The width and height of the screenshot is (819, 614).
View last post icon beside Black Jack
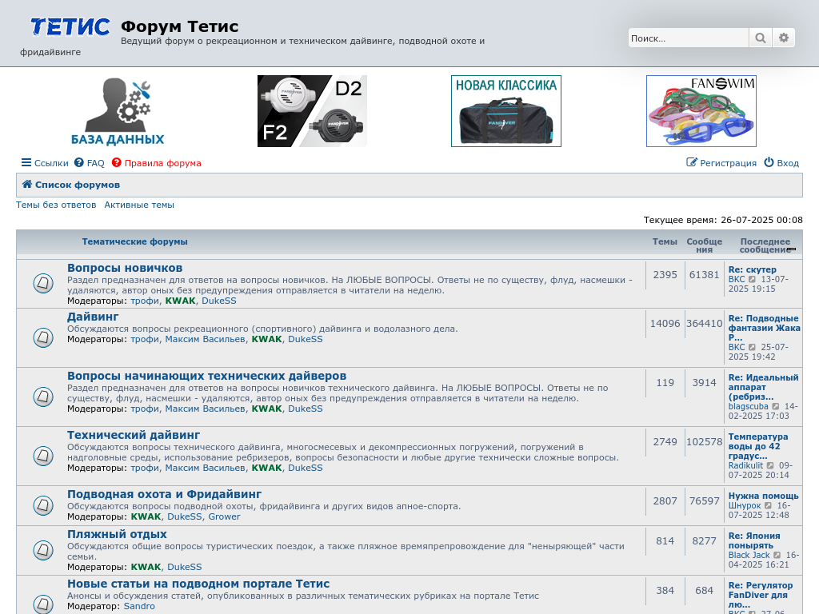click(778, 556)
